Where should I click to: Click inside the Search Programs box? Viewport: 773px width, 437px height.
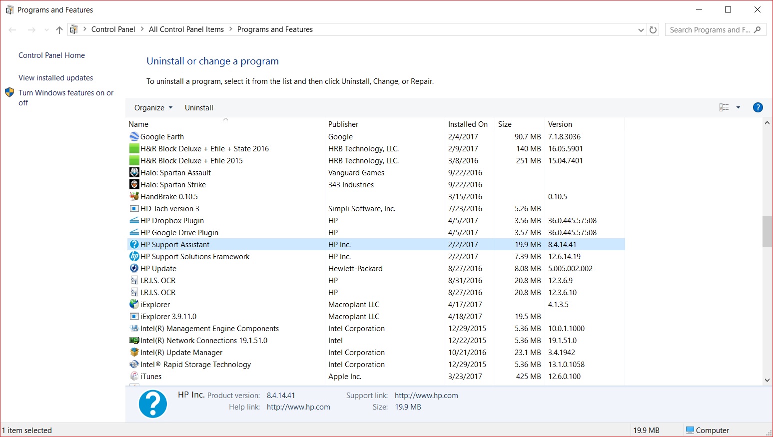click(x=710, y=29)
